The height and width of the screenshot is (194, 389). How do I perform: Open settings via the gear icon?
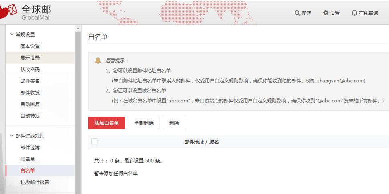(x=326, y=13)
